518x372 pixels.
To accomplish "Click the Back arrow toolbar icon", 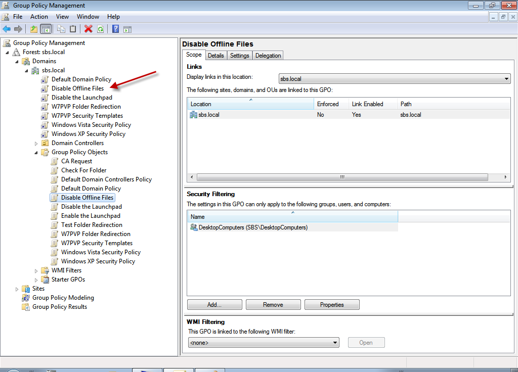I will pos(7,29).
